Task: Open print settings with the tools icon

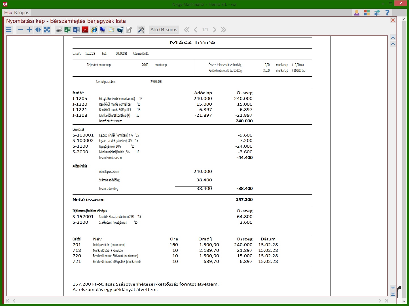Action: 141,30
